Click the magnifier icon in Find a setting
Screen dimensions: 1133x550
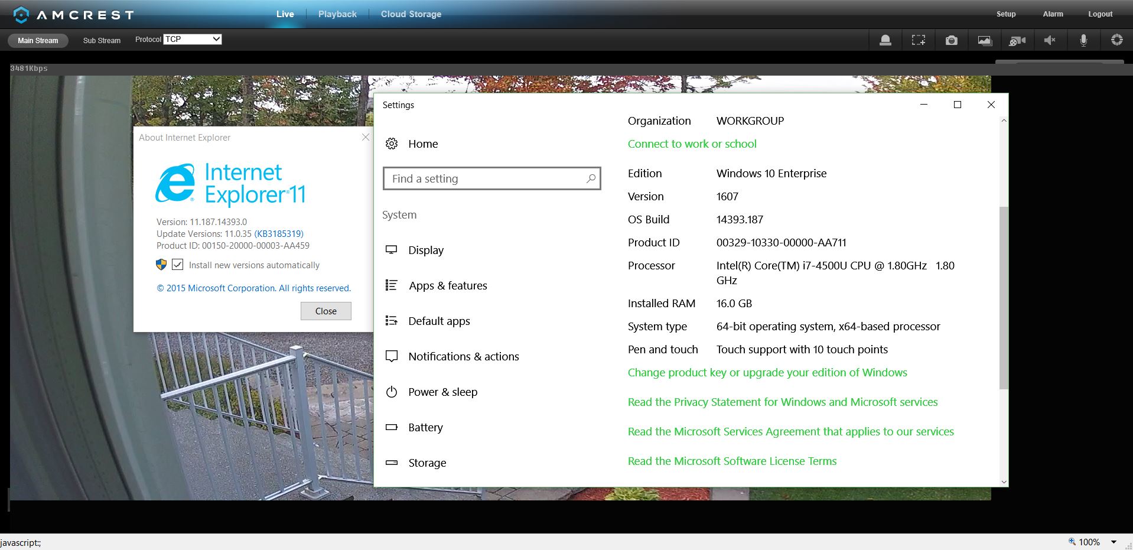[591, 178]
